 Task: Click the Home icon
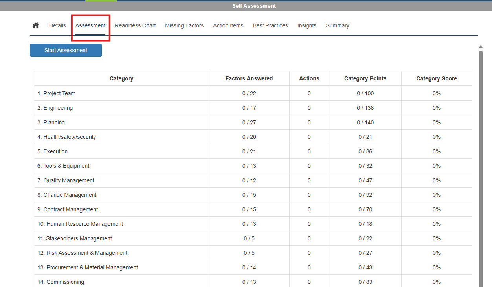click(x=36, y=25)
